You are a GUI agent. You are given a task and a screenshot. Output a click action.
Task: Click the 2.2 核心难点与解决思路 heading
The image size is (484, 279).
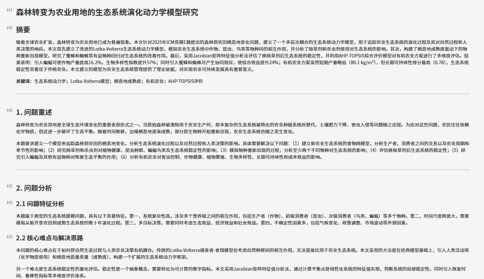pos(49,238)
